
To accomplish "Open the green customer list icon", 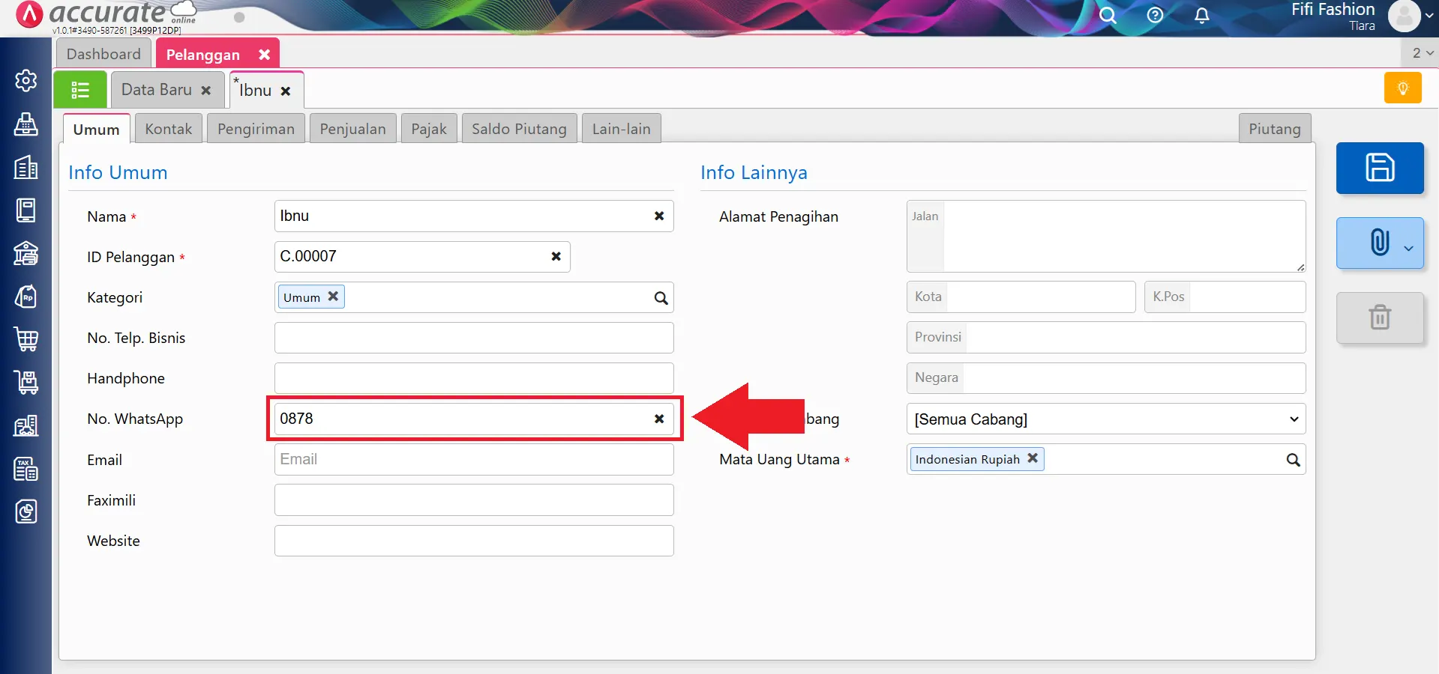I will tap(80, 90).
